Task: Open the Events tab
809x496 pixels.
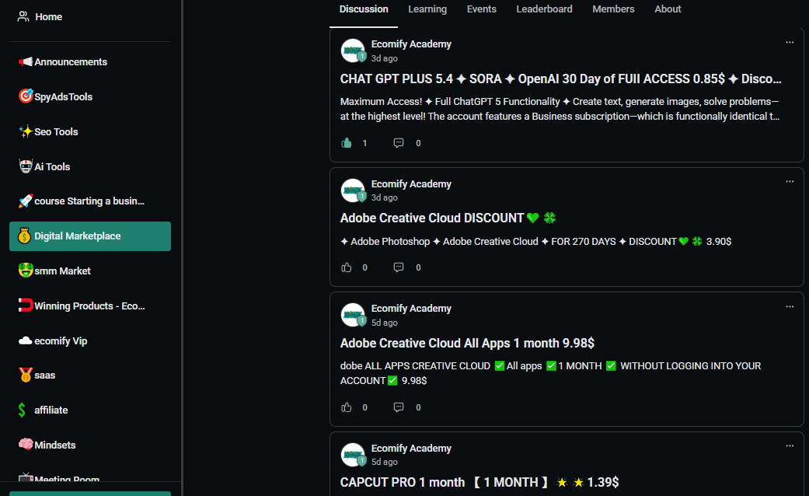Action: (x=481, y=9)
